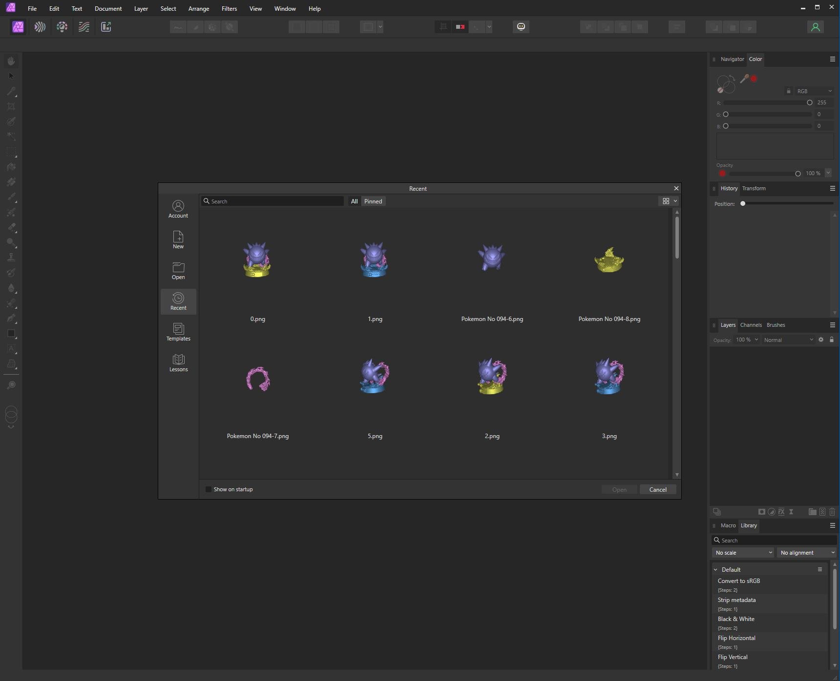The height and width of the screenshot is (681, 840).
Task: Select the Clone stamp tool
Action: pyautogui.click(x=11, y=258)
